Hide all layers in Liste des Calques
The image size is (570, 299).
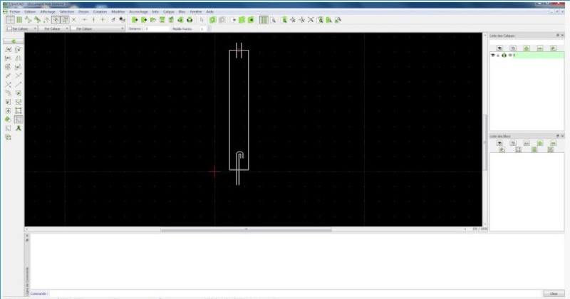coord(513,48)
